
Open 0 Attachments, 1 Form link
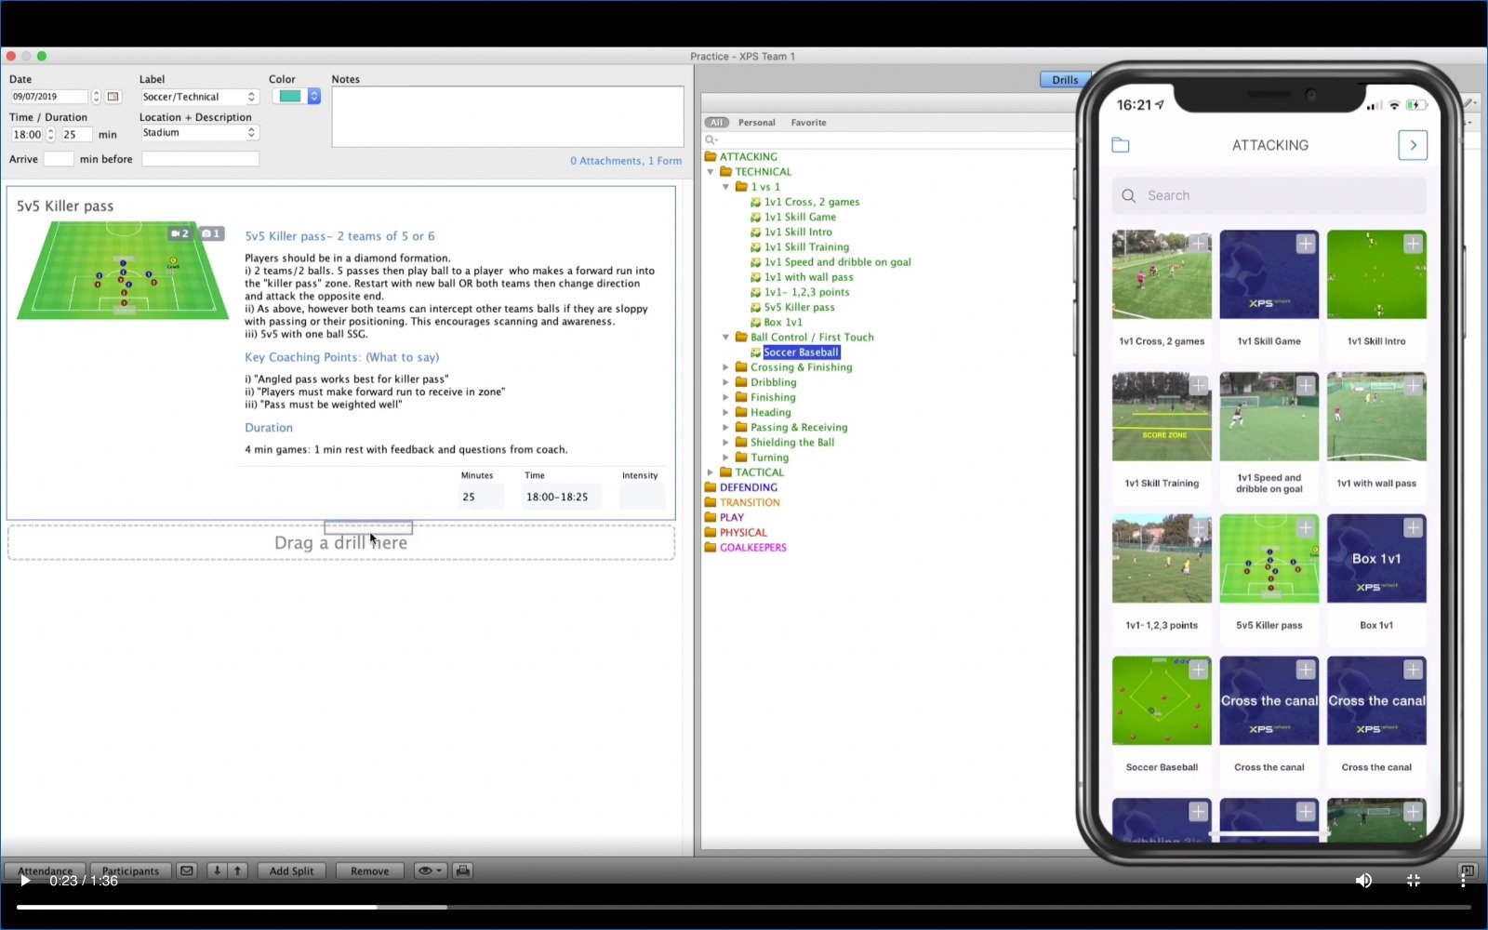point(626,161)
